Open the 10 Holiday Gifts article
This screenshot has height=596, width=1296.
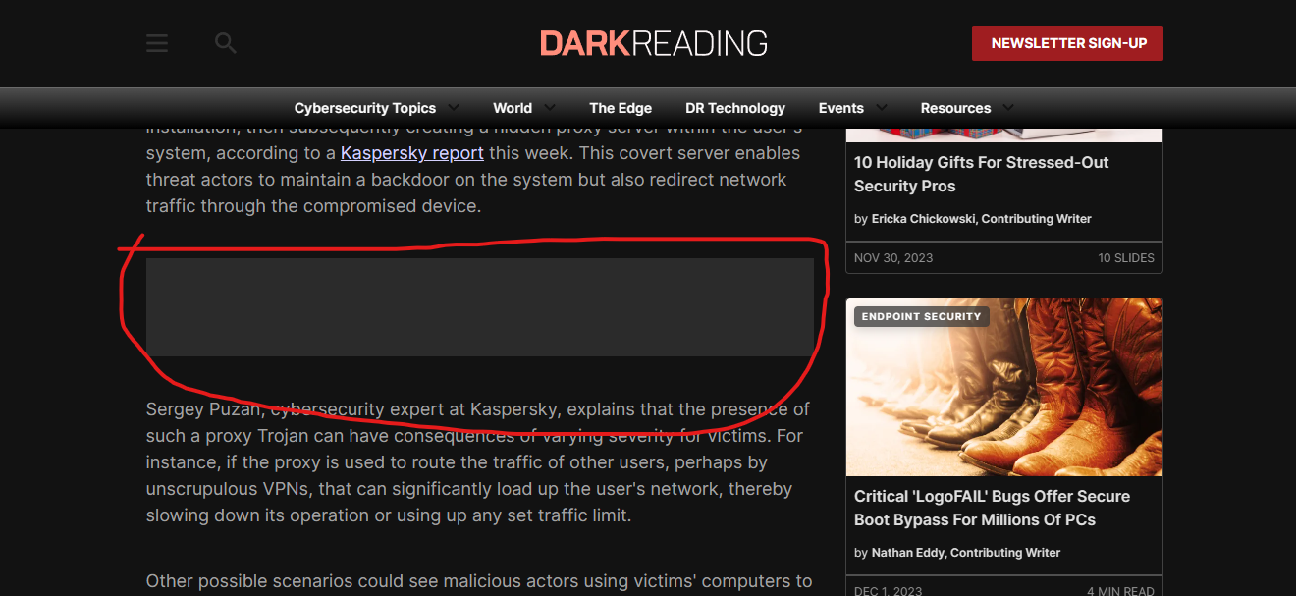(x=981, y=174)
